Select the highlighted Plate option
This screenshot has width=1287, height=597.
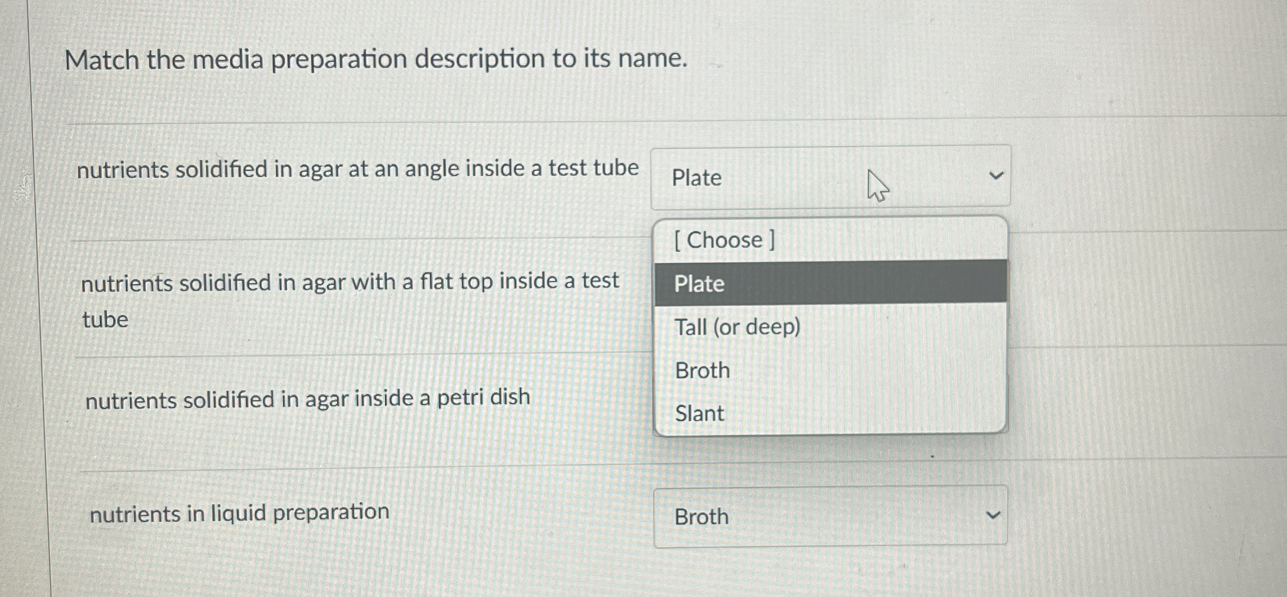[x=699, y=284]
